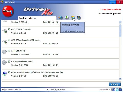Click the vertical scrollbar thumb
The height and width of the screenshot is (92, 123).
click(x=120, y=30)
